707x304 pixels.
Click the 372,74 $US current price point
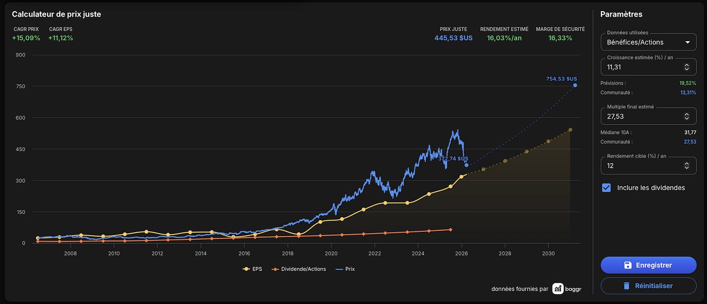(x=466, y=165)
